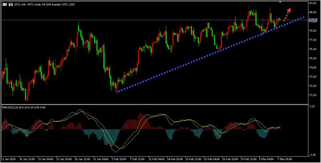Click the 72.20 price scale label
Viewport: 321px width, 163px height.
(313, 86)
